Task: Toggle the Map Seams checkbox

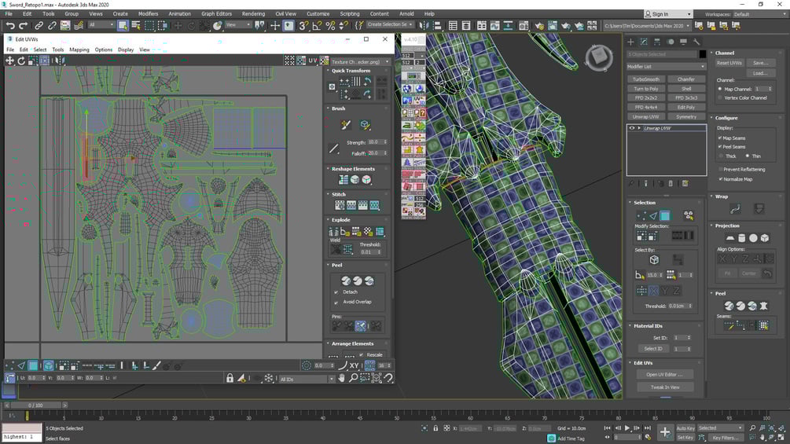Action: 720,138
